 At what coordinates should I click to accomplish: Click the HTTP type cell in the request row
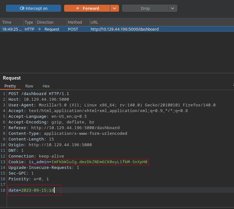[x=29, y=29]
